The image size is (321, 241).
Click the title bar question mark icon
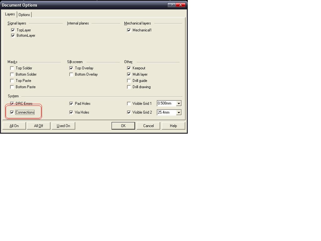(x=171, y=5)
